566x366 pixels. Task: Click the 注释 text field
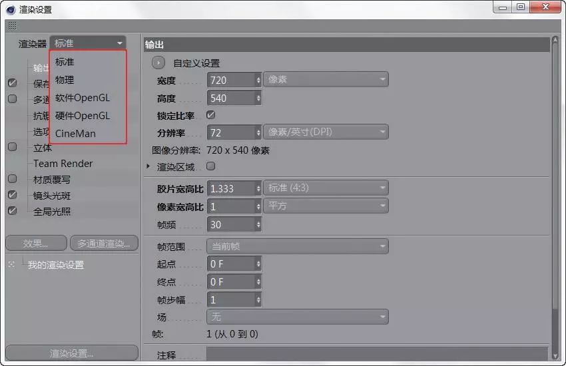coord(377,354)
